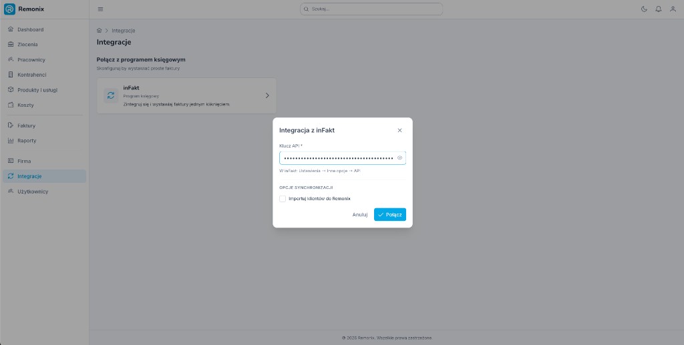Click the Produkty i usługi box icon

(x=11, y=89)
